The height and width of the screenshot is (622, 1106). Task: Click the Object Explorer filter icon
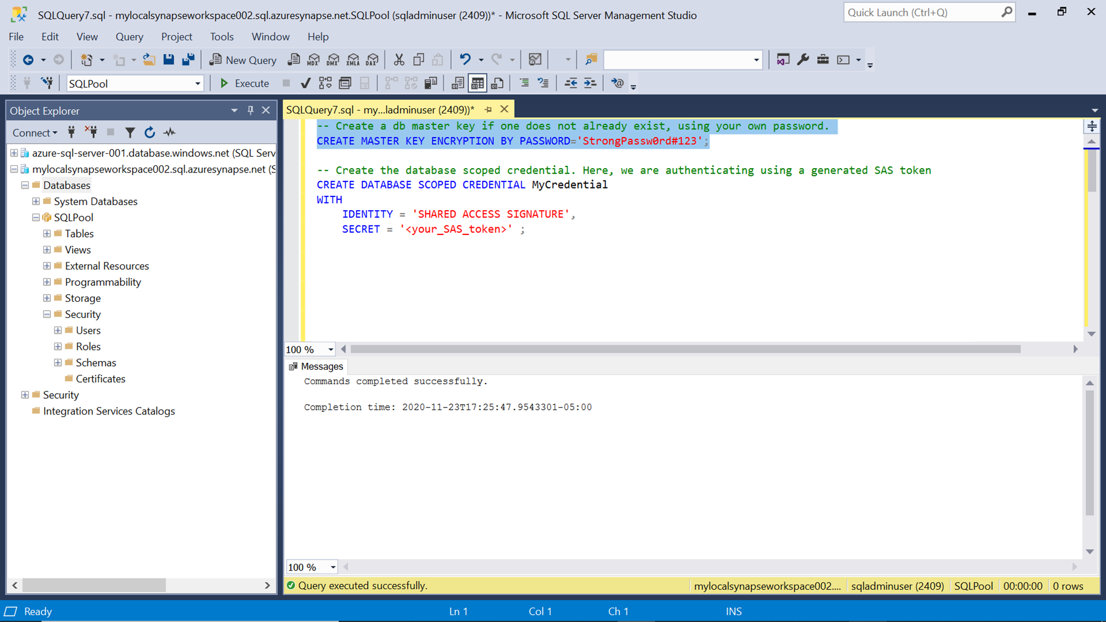pyautogui.click(x=130, y=133)
